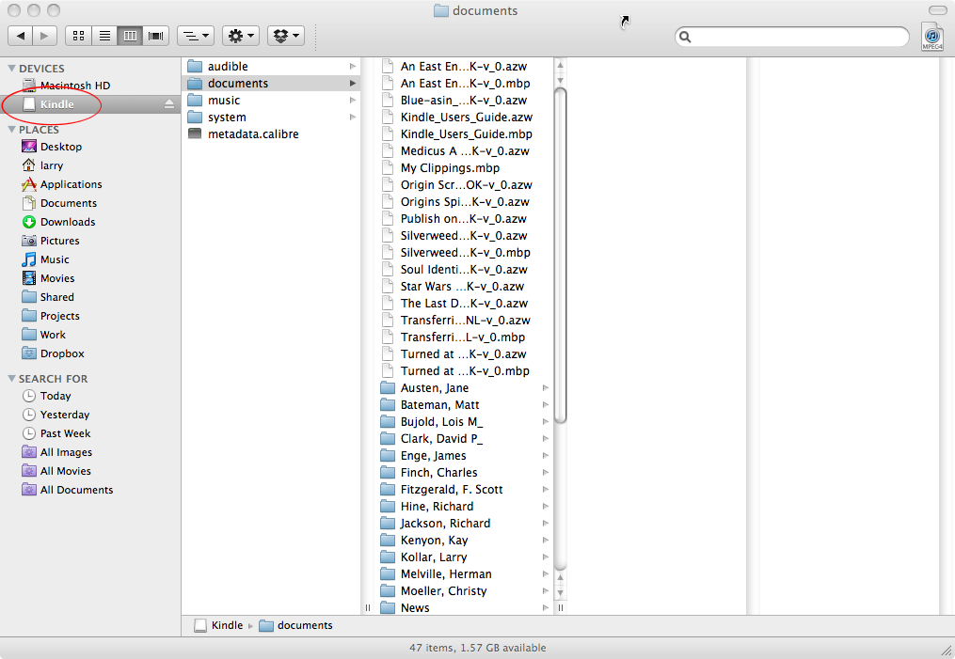The width and height of the screenshot is (955, 659).
Task: Expand the Fitzgerald, F. Scott folder arrow
Action: [546, 490]
